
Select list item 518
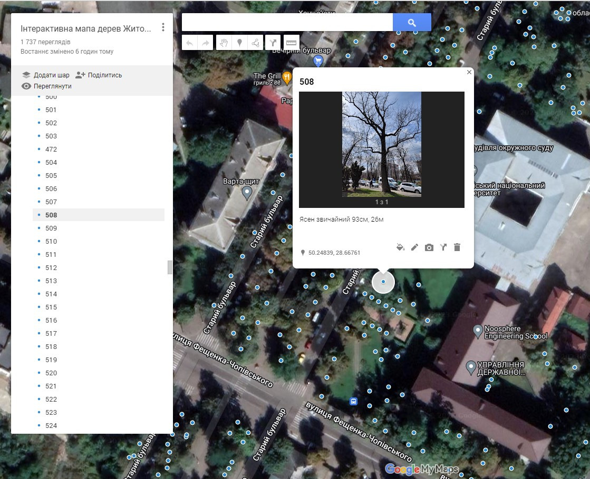[99, 346]
